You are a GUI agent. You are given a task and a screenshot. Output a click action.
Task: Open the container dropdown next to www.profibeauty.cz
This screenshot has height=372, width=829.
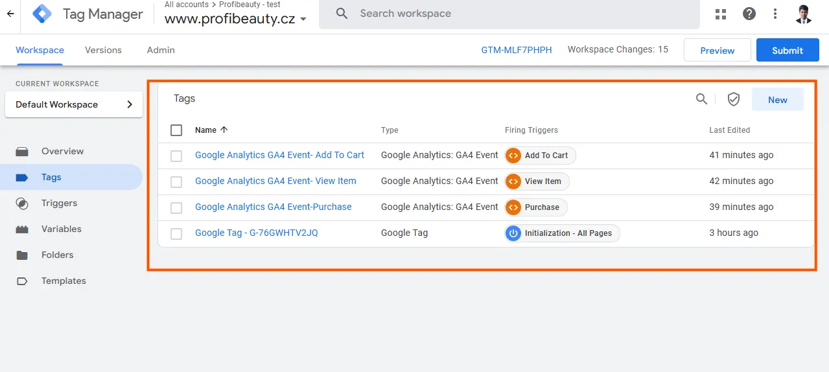303,19
